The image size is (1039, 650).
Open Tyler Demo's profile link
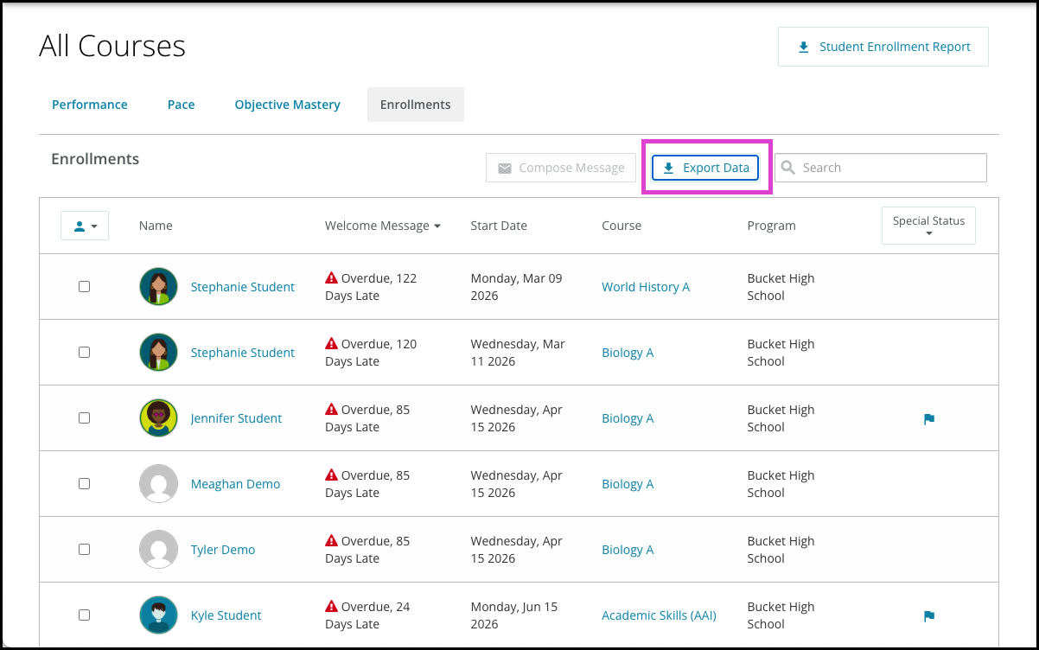tap(223, 550)
